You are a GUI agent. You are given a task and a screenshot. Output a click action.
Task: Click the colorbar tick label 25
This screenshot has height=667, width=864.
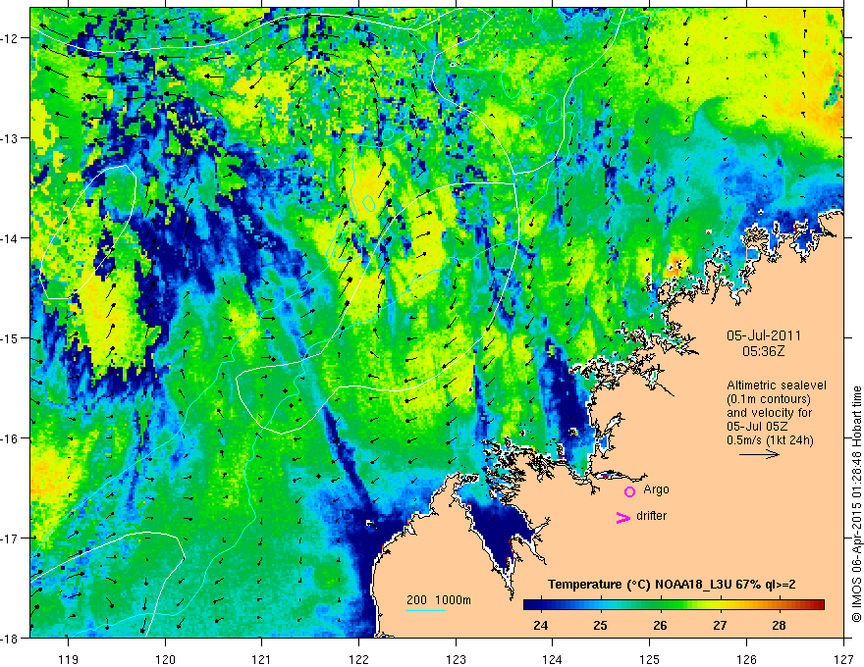[x=600, y=625]
